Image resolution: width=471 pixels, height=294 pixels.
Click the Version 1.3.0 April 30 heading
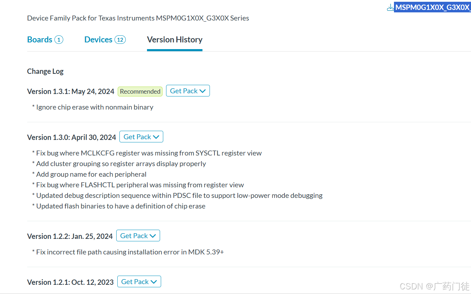(71, 137)
